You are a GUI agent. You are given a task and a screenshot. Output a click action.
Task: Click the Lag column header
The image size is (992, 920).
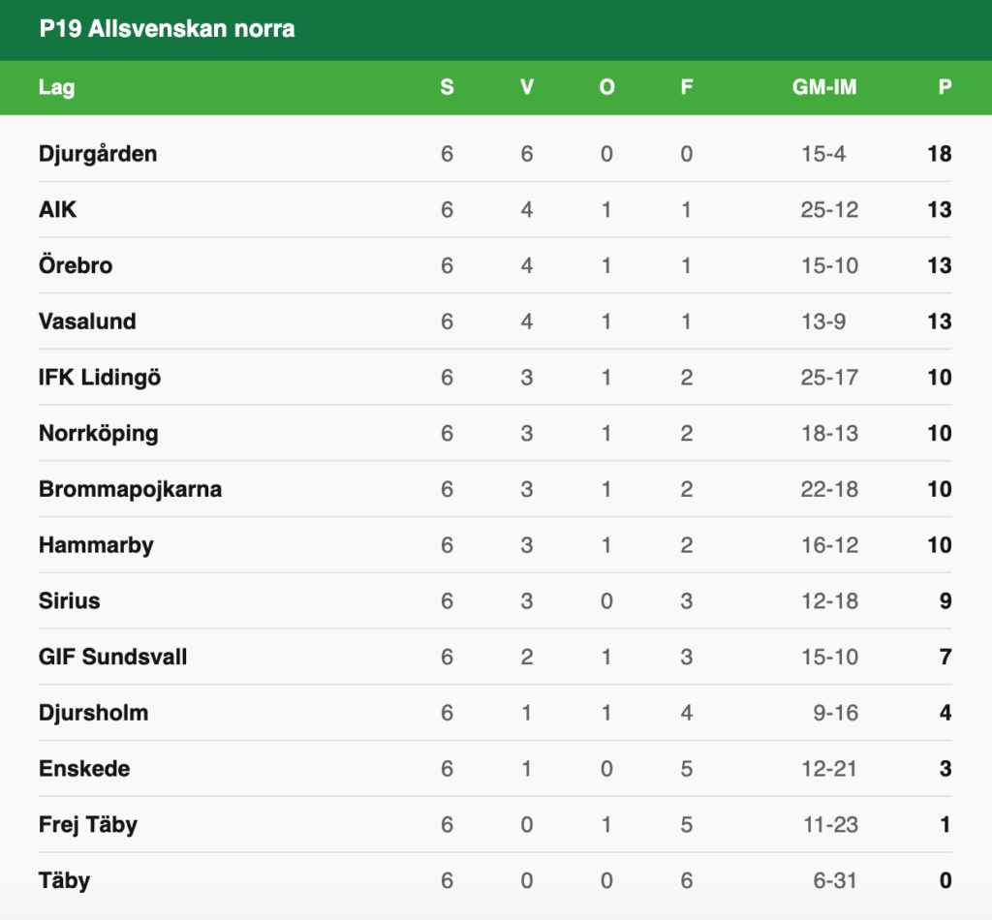pyautogui.click(x=56, y=87)
